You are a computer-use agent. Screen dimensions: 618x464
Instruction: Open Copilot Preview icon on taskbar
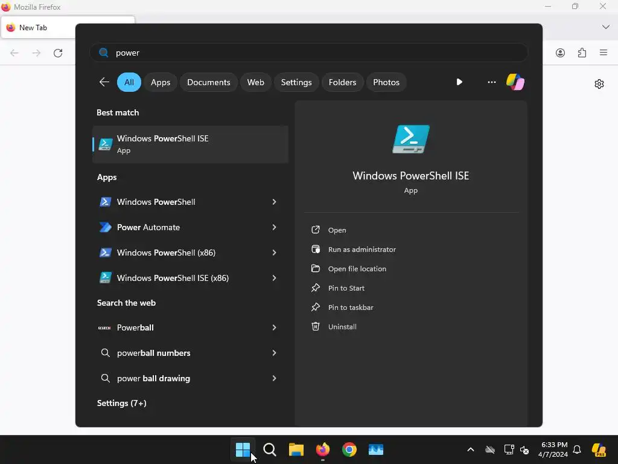point(599,449)
